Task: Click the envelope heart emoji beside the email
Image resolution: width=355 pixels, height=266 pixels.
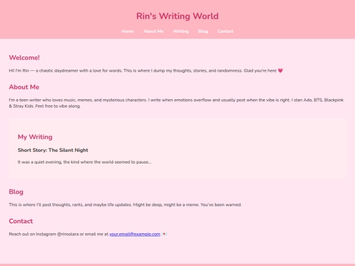Action: (164, 234)
